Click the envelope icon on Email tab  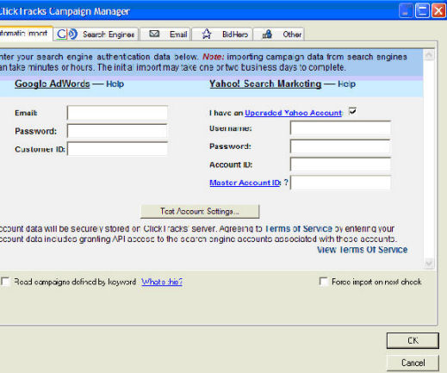point(154,34)
